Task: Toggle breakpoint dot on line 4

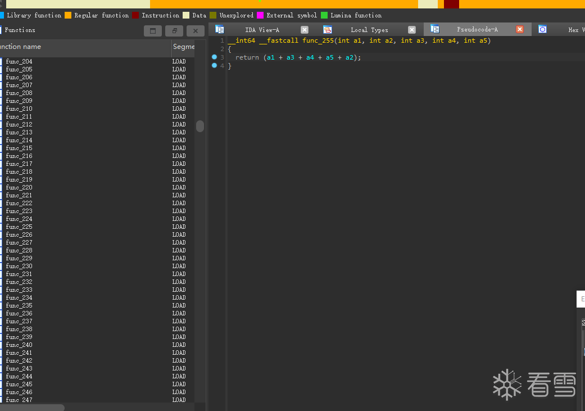Action: tap(214, 66)
